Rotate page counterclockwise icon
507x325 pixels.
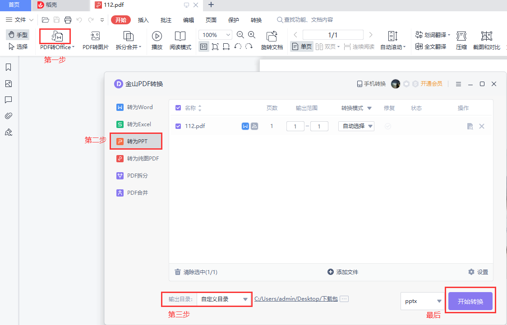click(x=238, y=47)
